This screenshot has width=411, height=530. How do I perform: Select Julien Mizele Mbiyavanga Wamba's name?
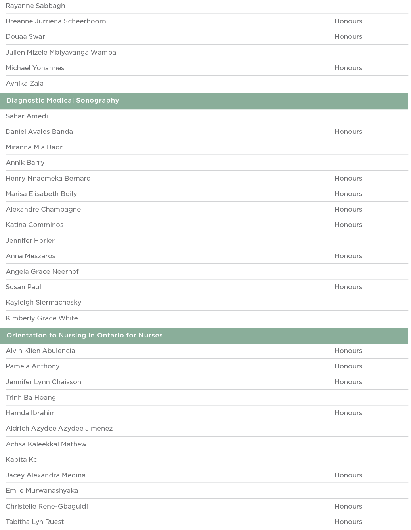pyautogui.click(x=61, y=52)
